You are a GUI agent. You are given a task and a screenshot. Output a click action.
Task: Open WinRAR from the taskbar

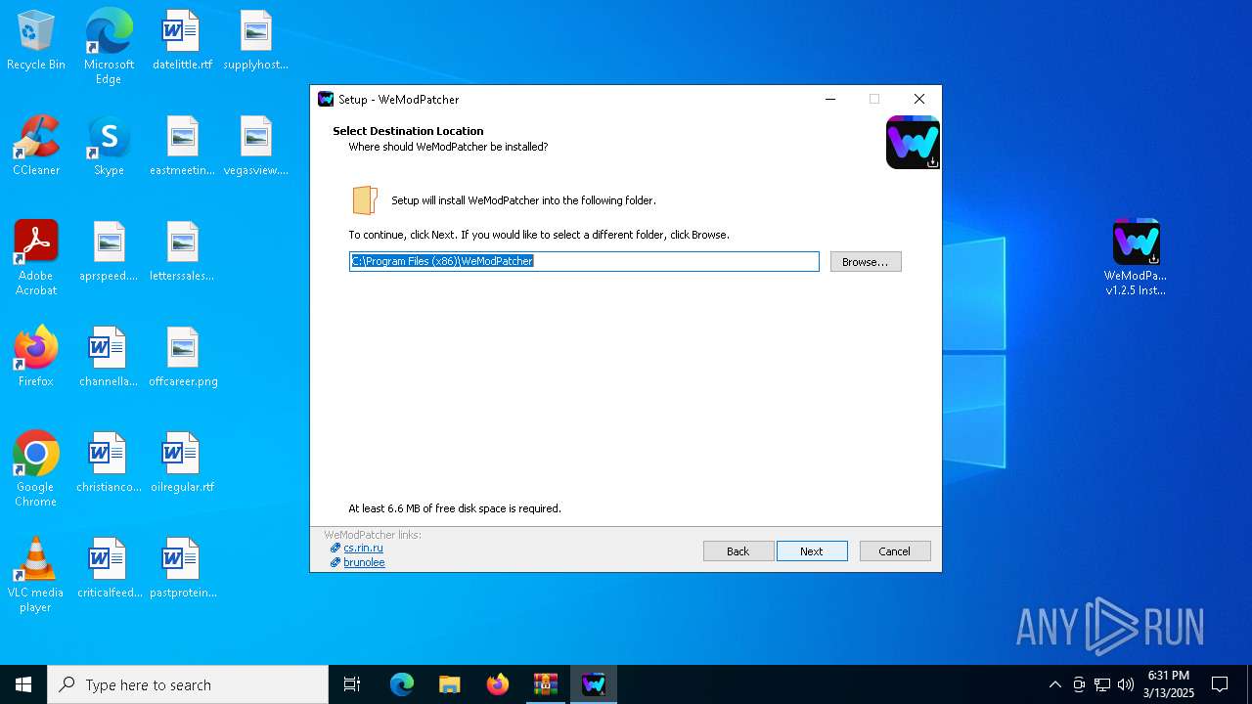546,684
